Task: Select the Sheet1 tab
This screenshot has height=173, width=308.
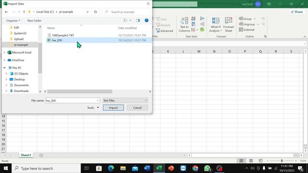Action: (x=26, y=155)
